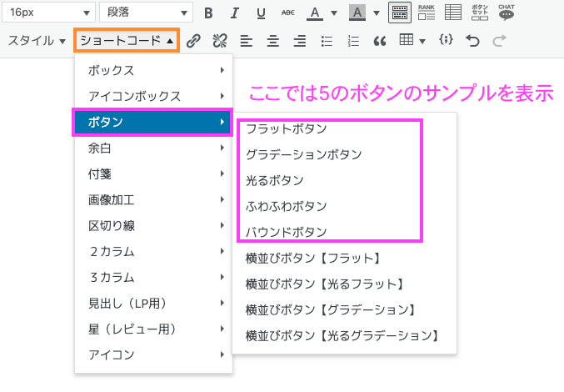Screen dimensions: 564x392
Task: Insert a bulleted list
Action: click(327, 41)
